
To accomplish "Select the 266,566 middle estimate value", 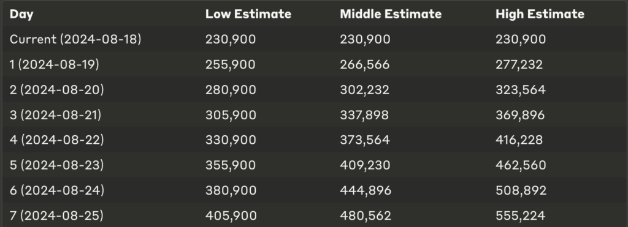I will tap(364, 64).
